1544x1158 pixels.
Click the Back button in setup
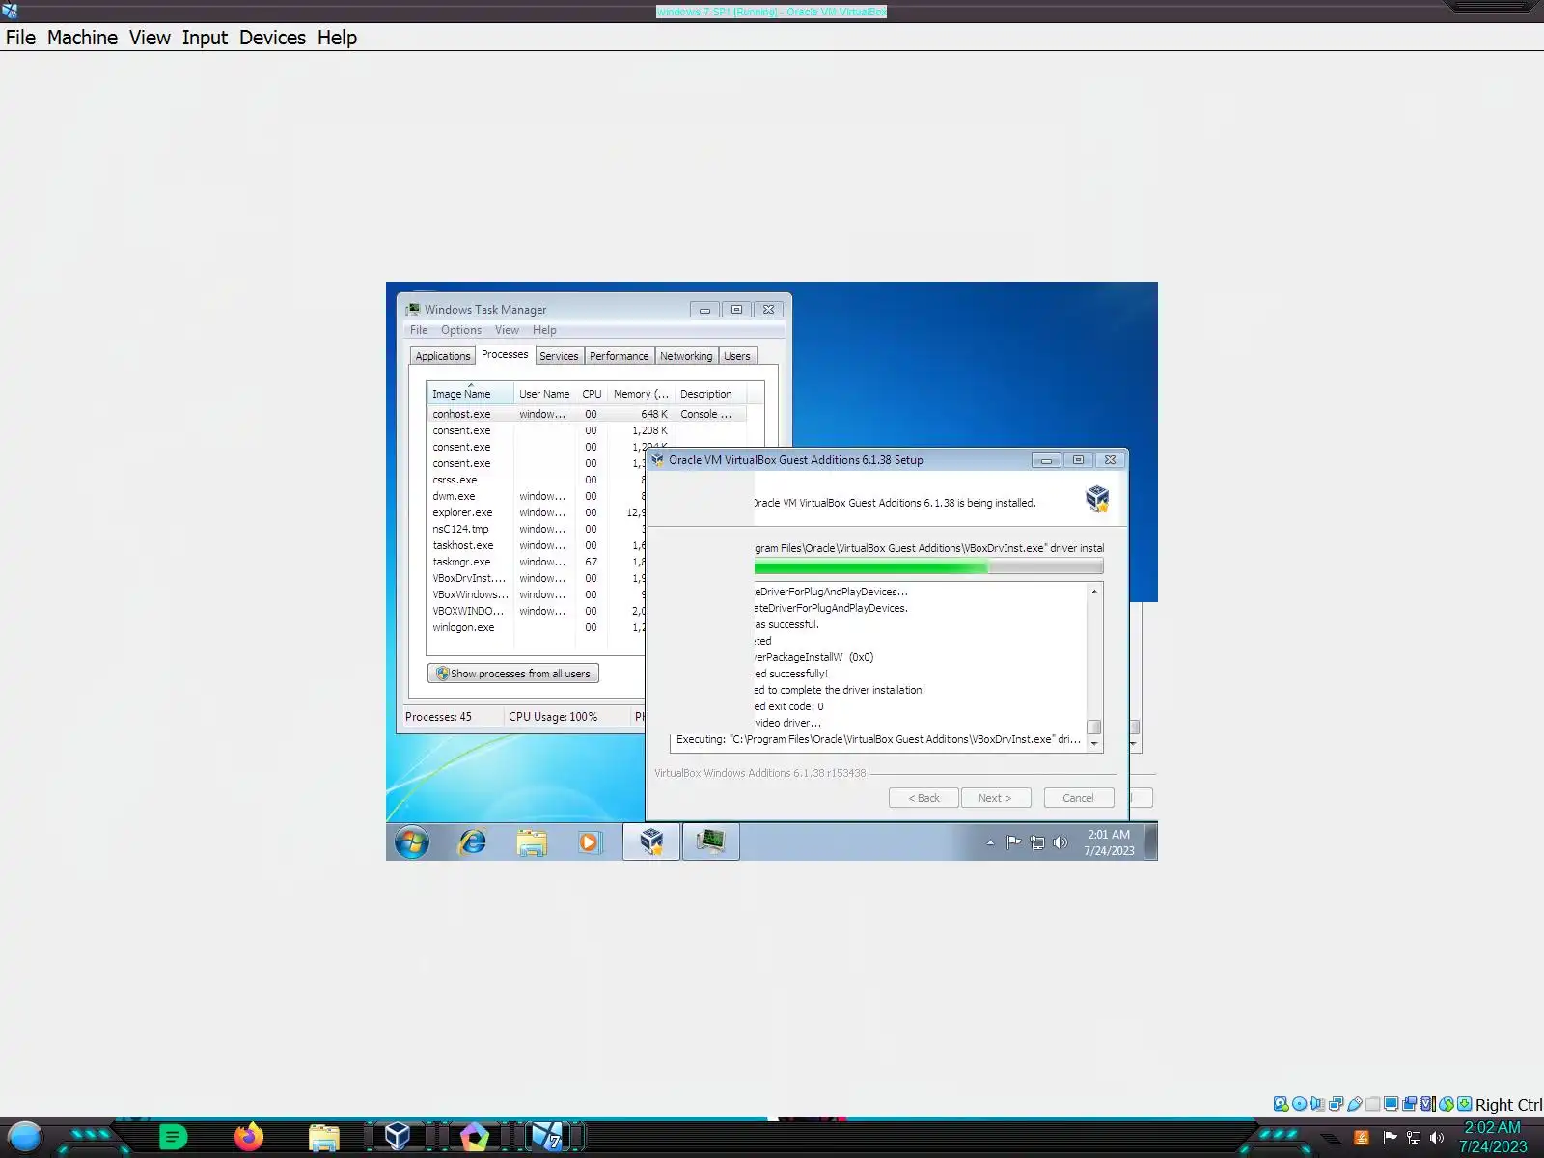click(924, 798)
